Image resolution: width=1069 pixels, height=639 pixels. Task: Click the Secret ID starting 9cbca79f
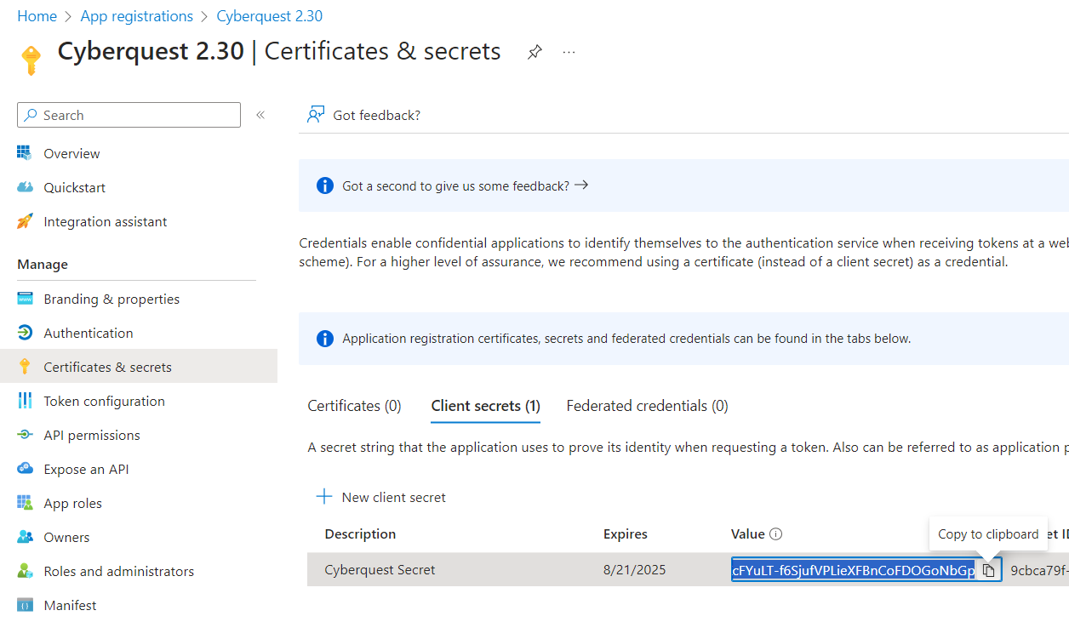(x=1040, y=570)
